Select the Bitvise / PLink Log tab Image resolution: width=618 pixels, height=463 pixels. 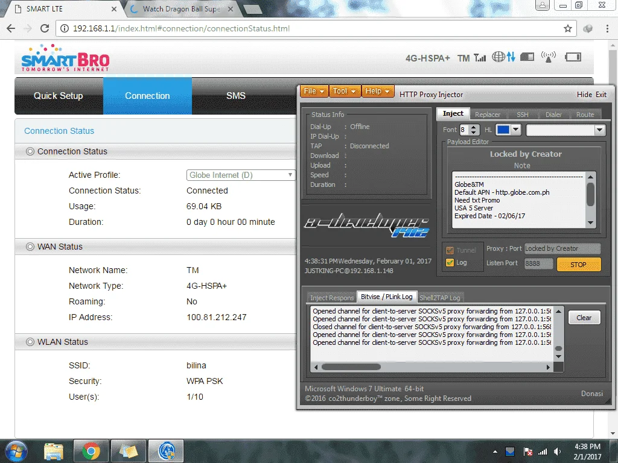pyautogui.click(x=387, y=297)
